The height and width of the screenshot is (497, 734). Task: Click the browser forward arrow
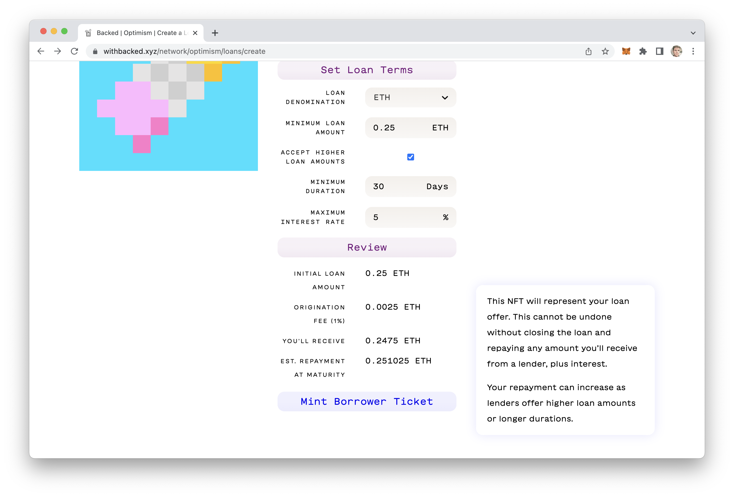pyautogui.click(x=58, y=51)
